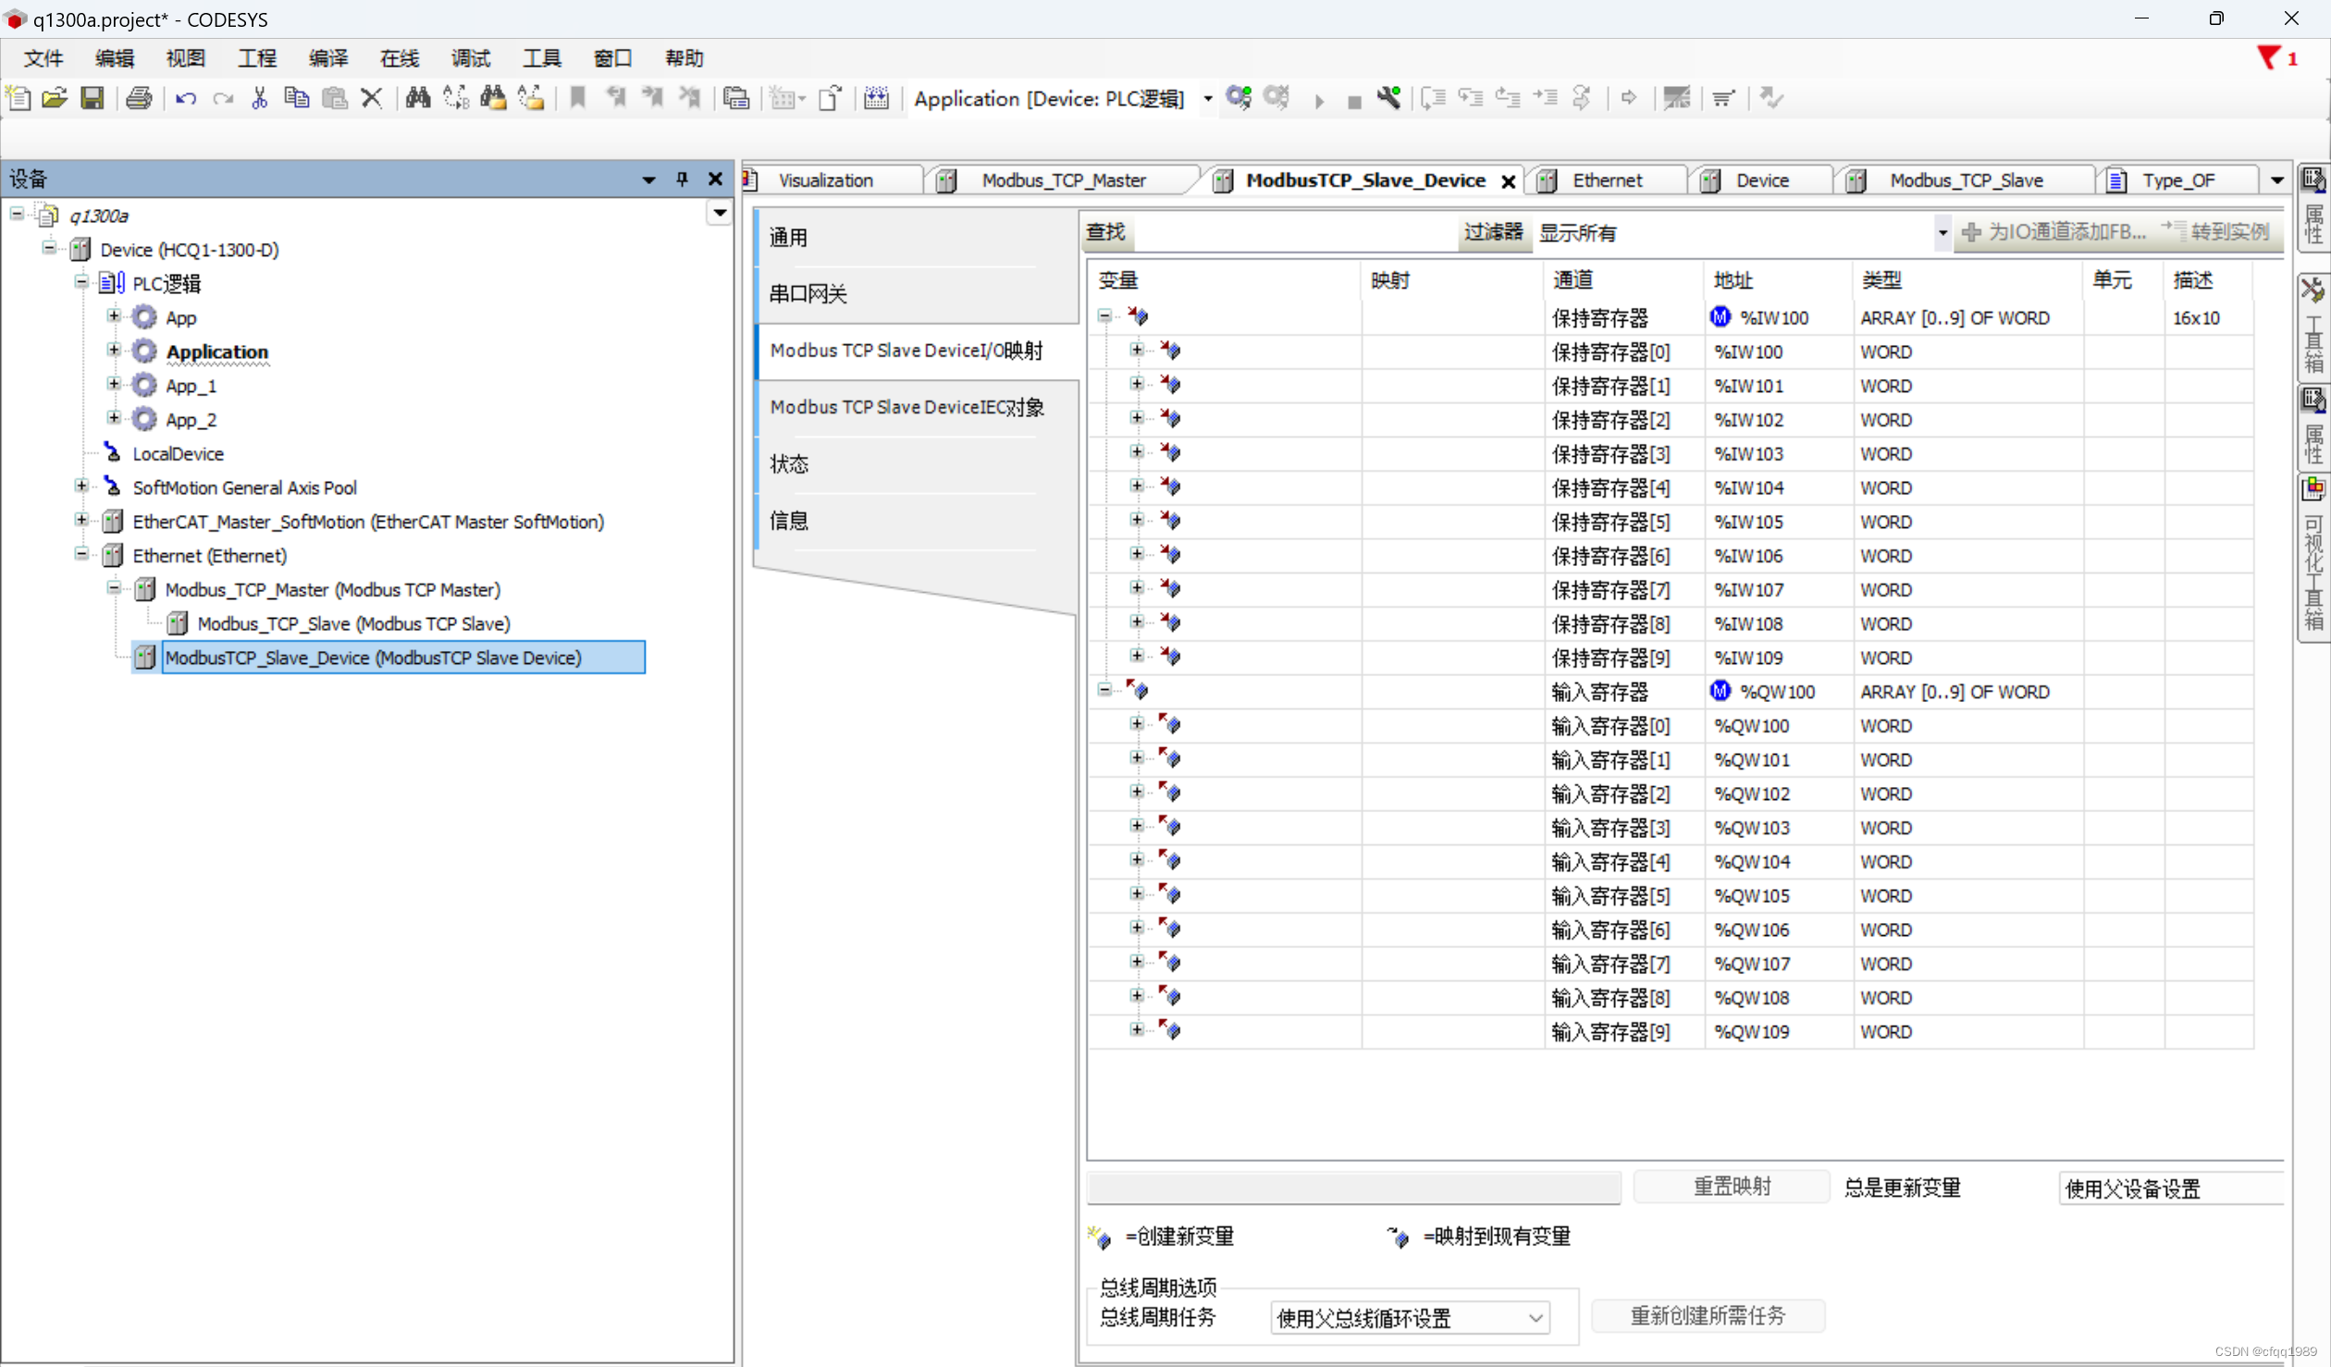Open the 文件 menu
Screen dimensions: 2331x1367
(43, 58)
